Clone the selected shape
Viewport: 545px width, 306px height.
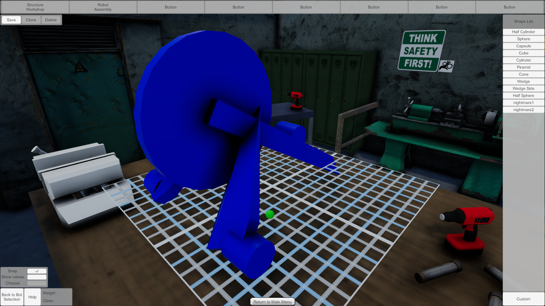pos(31,20)
